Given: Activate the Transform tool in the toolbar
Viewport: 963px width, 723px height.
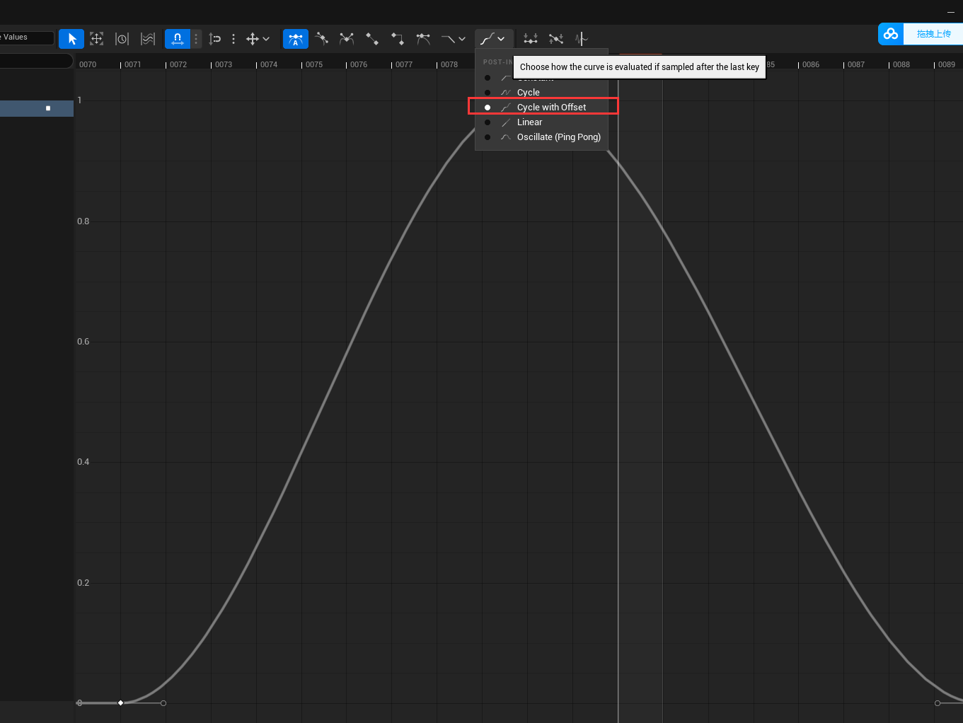Looking at the screenshot, I should click(97, 39).
